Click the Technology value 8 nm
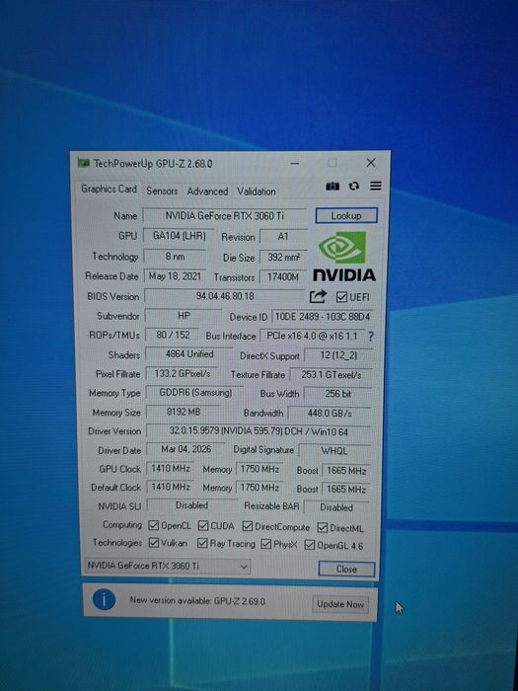 coord(175,256)
